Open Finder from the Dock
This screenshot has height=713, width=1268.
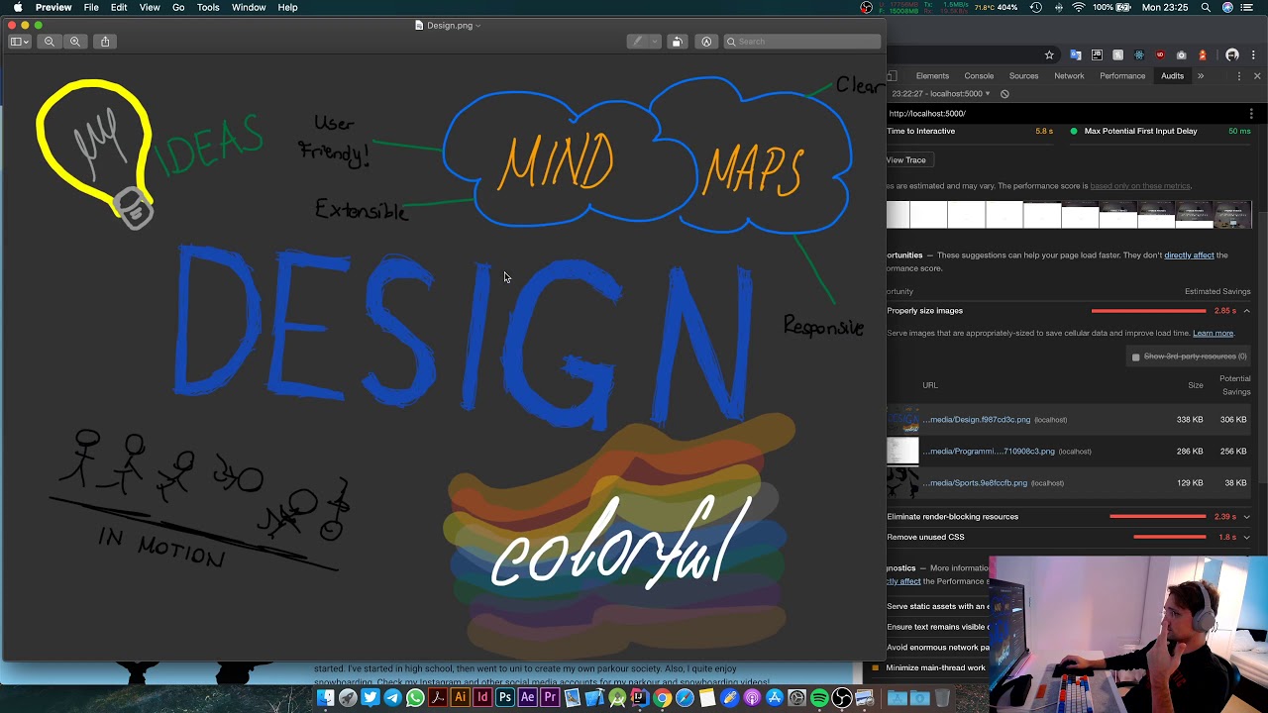(x=326, y=698)
